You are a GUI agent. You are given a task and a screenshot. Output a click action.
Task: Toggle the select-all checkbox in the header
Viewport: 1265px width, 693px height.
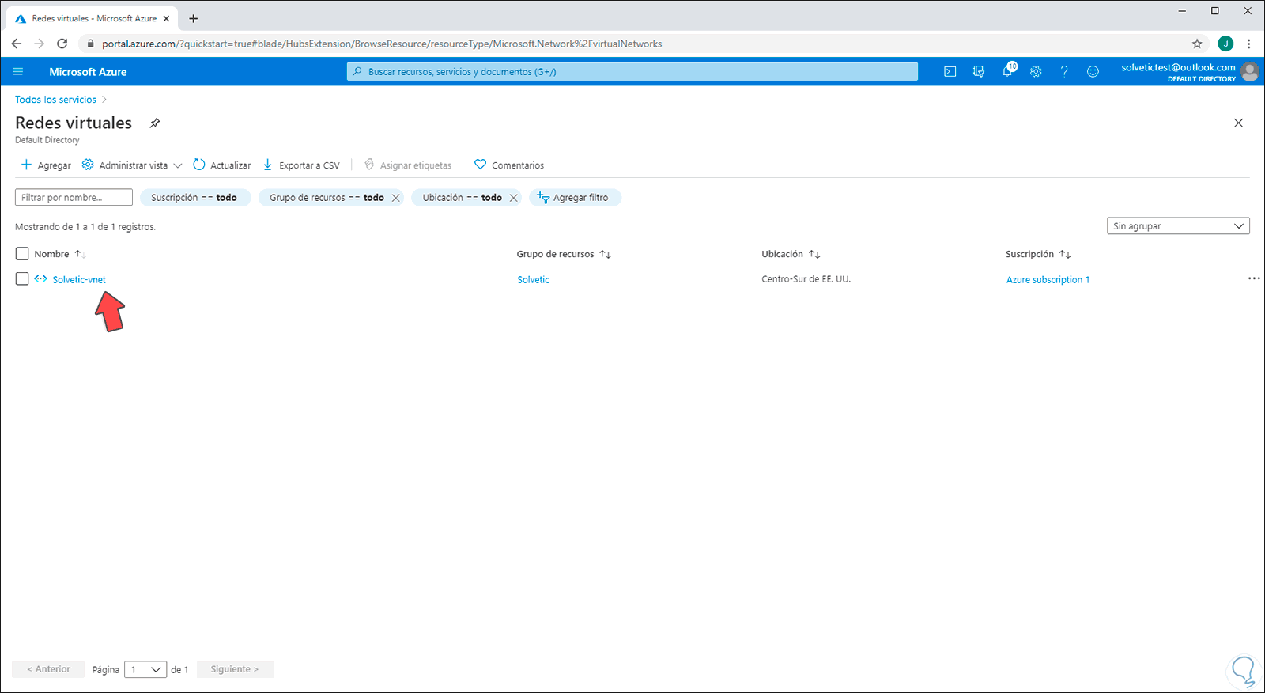click(22, 254)
